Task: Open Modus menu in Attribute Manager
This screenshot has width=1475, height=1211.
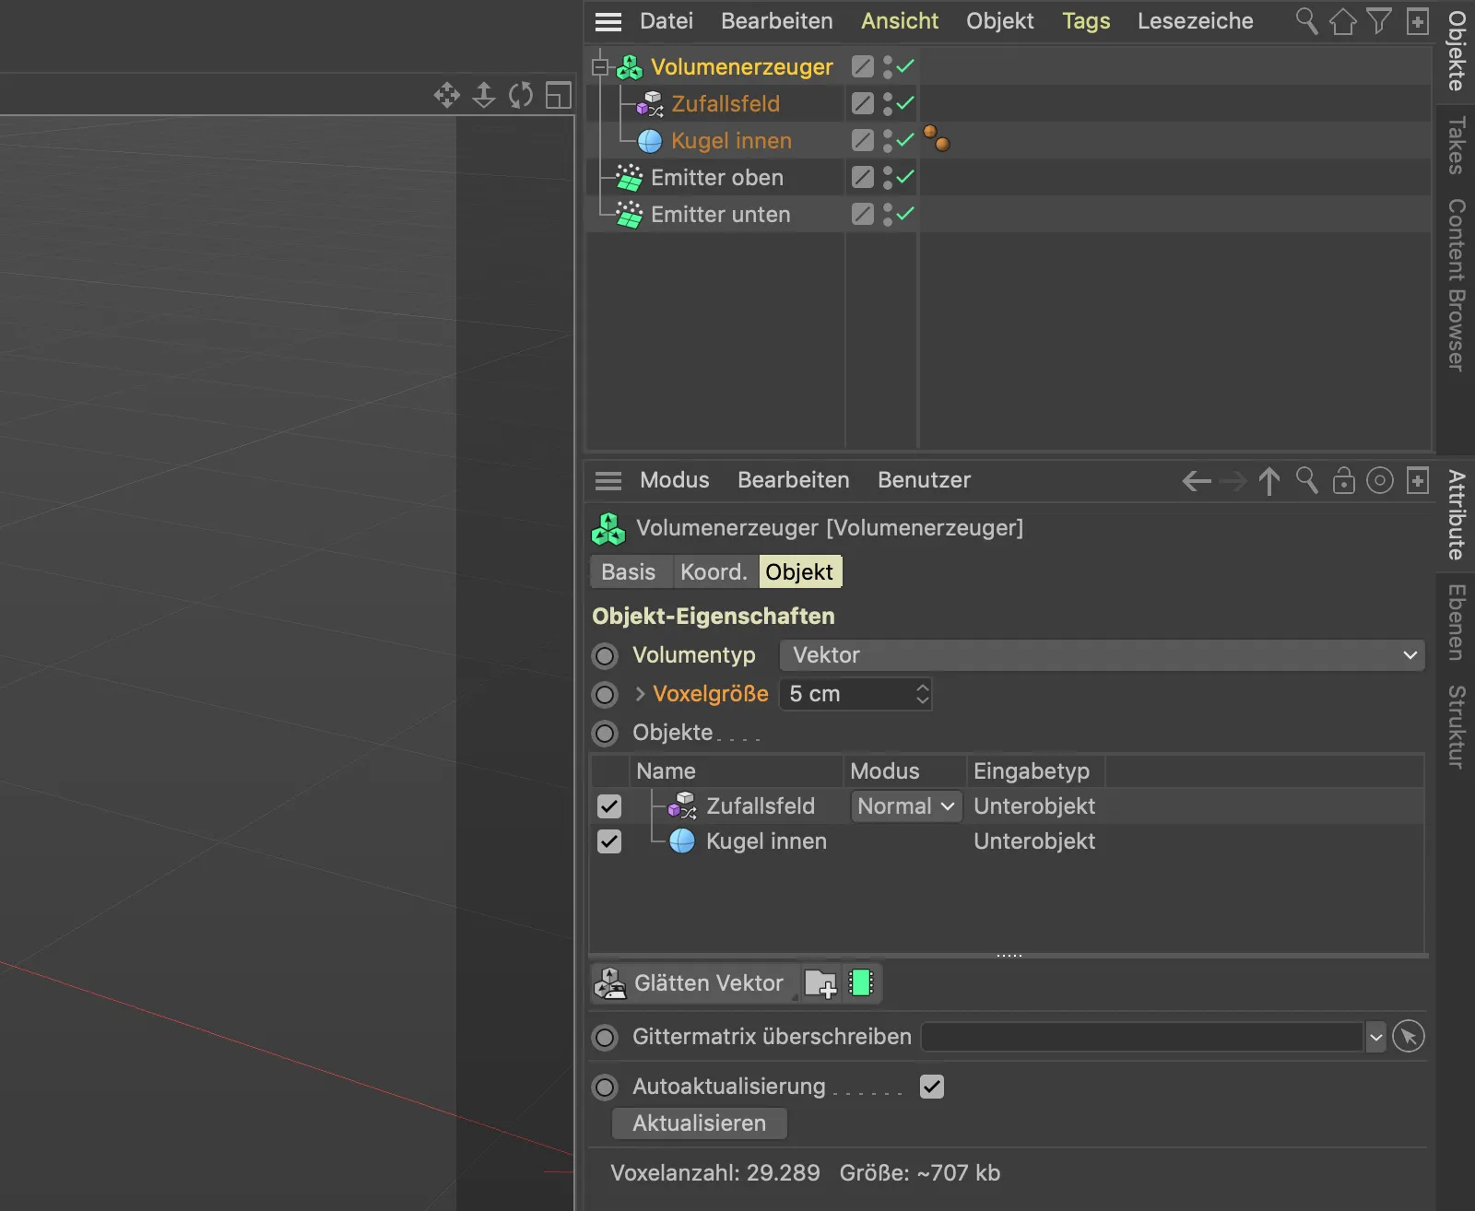Action: pyautogui.click(x=675, y=480)
